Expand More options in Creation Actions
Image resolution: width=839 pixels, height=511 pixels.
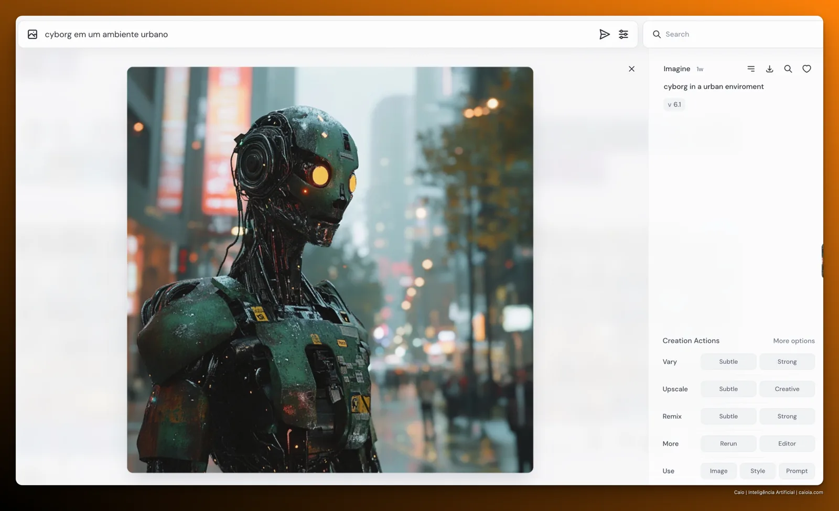(x=793, y=341)
